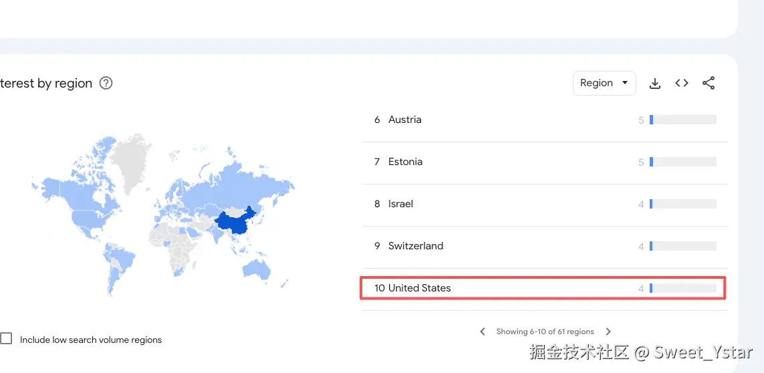
Task: Click the highlighted United States row
Action: click(419, 288)
